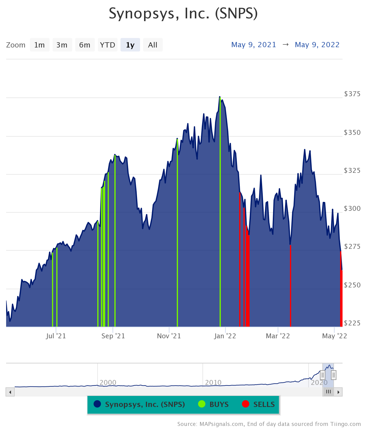Click the $250 axis label
This screenshot has width=367, height=429.
click(x=352, y=285)
